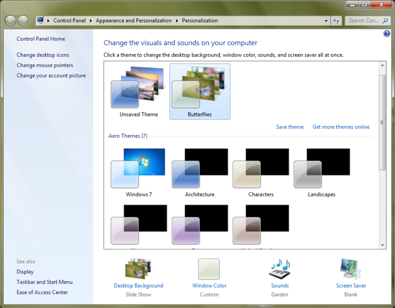Click Get more themes online link
This screenshot has height=308, width=395.
[x=341, y=127]
